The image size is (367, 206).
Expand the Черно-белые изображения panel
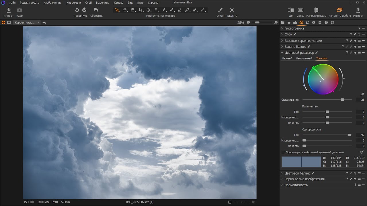click(x=282, y=179)
